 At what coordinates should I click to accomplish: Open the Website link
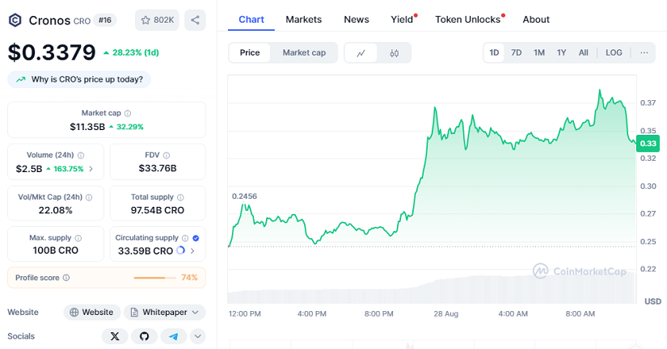pos(91,312)
